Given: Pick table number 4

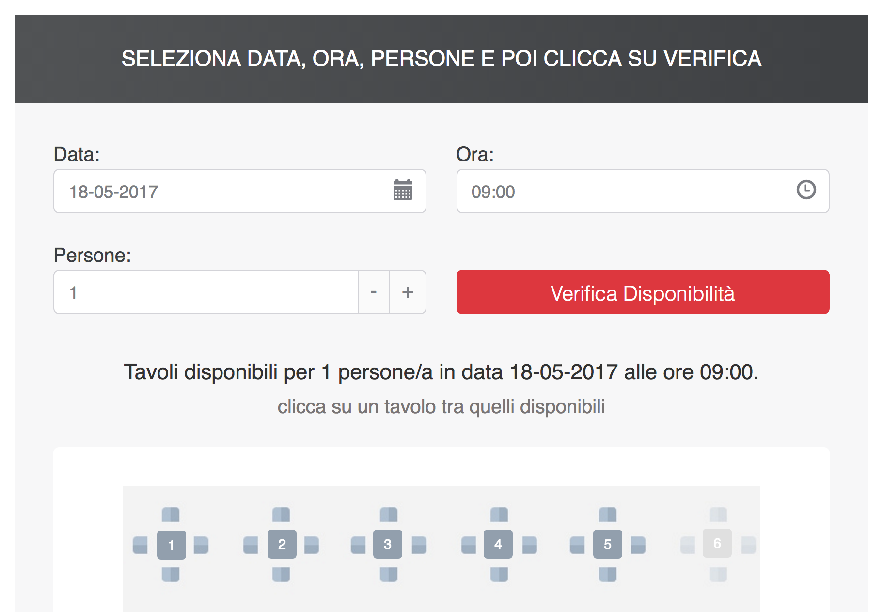Looking at the screenshot, I should 498,544.
